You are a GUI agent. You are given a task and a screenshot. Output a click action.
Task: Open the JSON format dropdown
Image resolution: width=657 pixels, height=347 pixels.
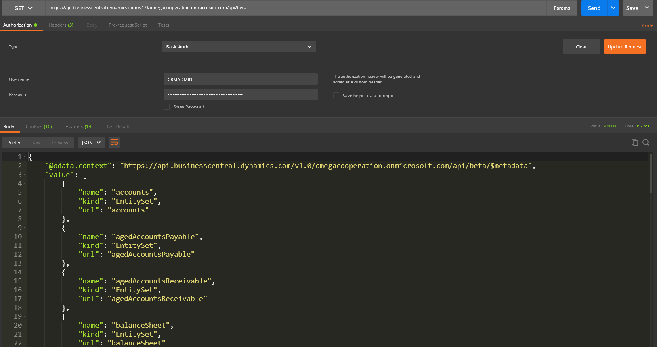click(x=91, y=143)
